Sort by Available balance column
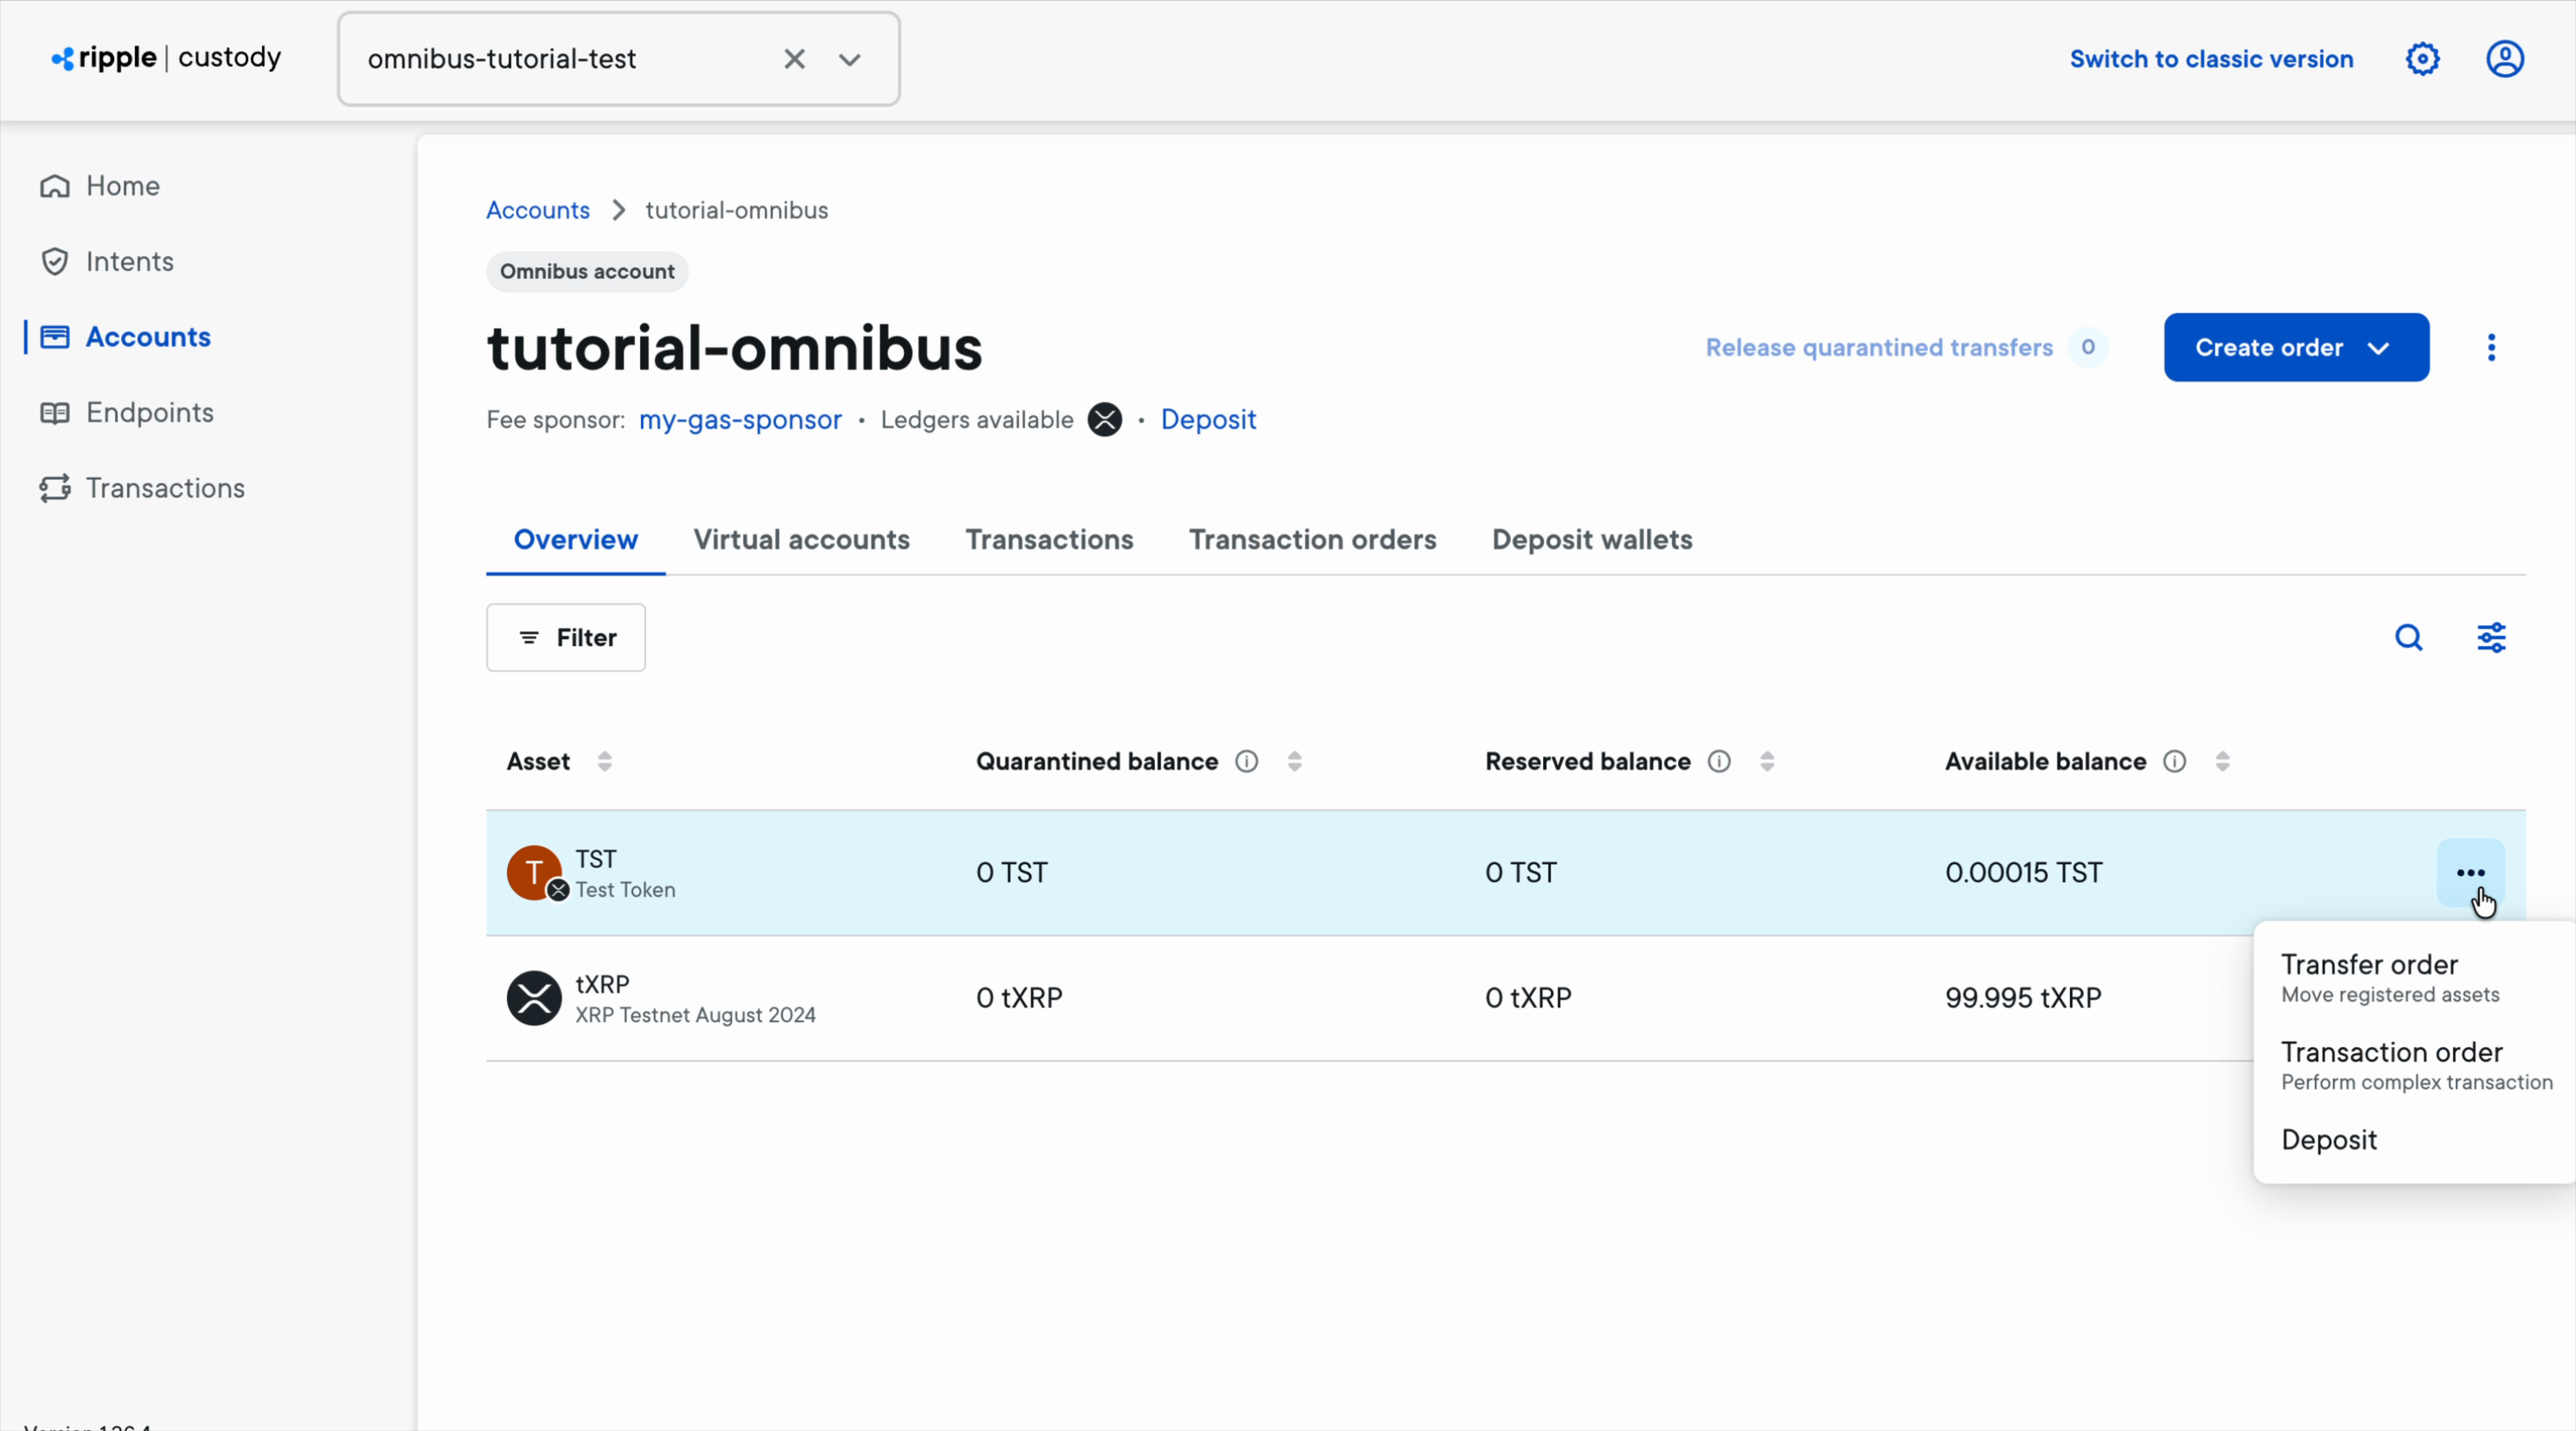Image resolution: width=2576 pixels, height=1431 pixels. [2222, 761]
